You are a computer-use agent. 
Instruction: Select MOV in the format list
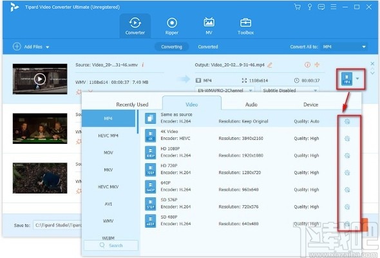[x=108, y=152]
